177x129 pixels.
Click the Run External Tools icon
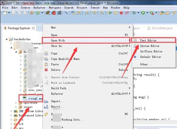tap(152, 13)
